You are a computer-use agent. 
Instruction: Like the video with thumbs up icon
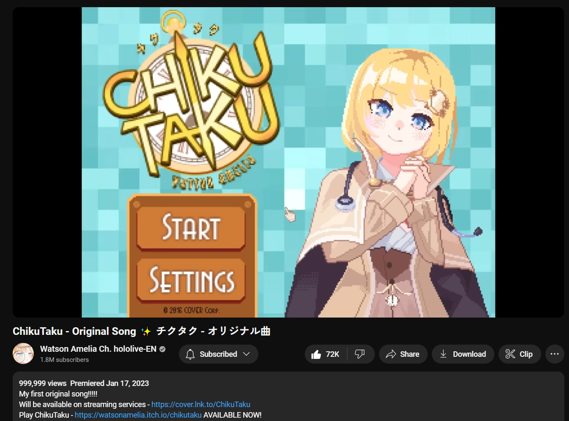click(316, 354)
